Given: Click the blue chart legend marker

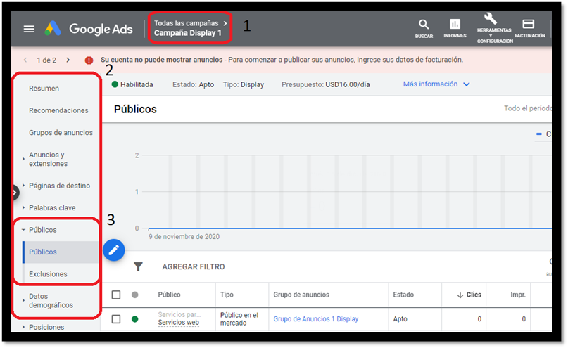Looking at the screenshot, I should [x=539, y=134].
